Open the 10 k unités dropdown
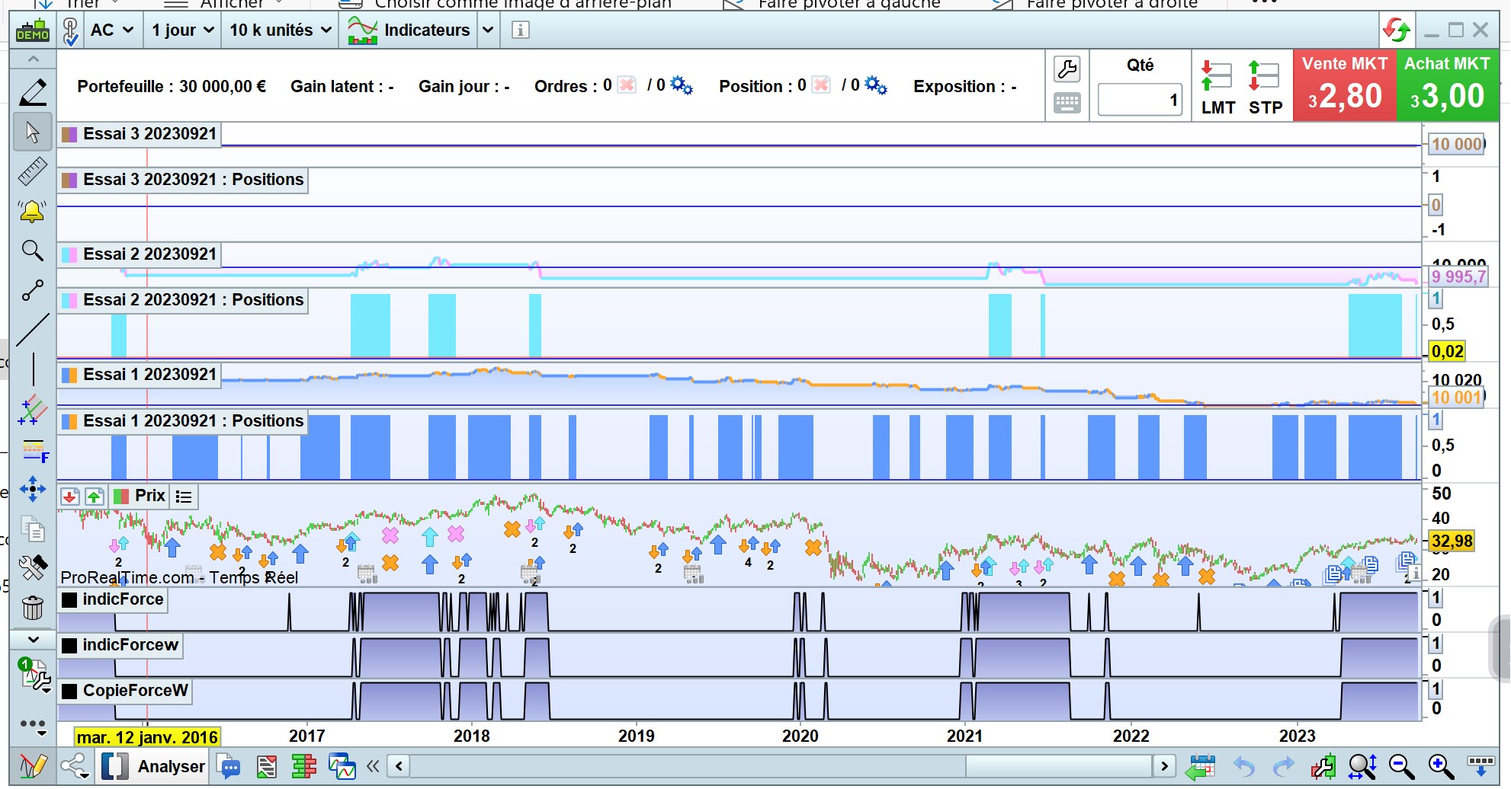1511x789 pixels. (280, 30)
